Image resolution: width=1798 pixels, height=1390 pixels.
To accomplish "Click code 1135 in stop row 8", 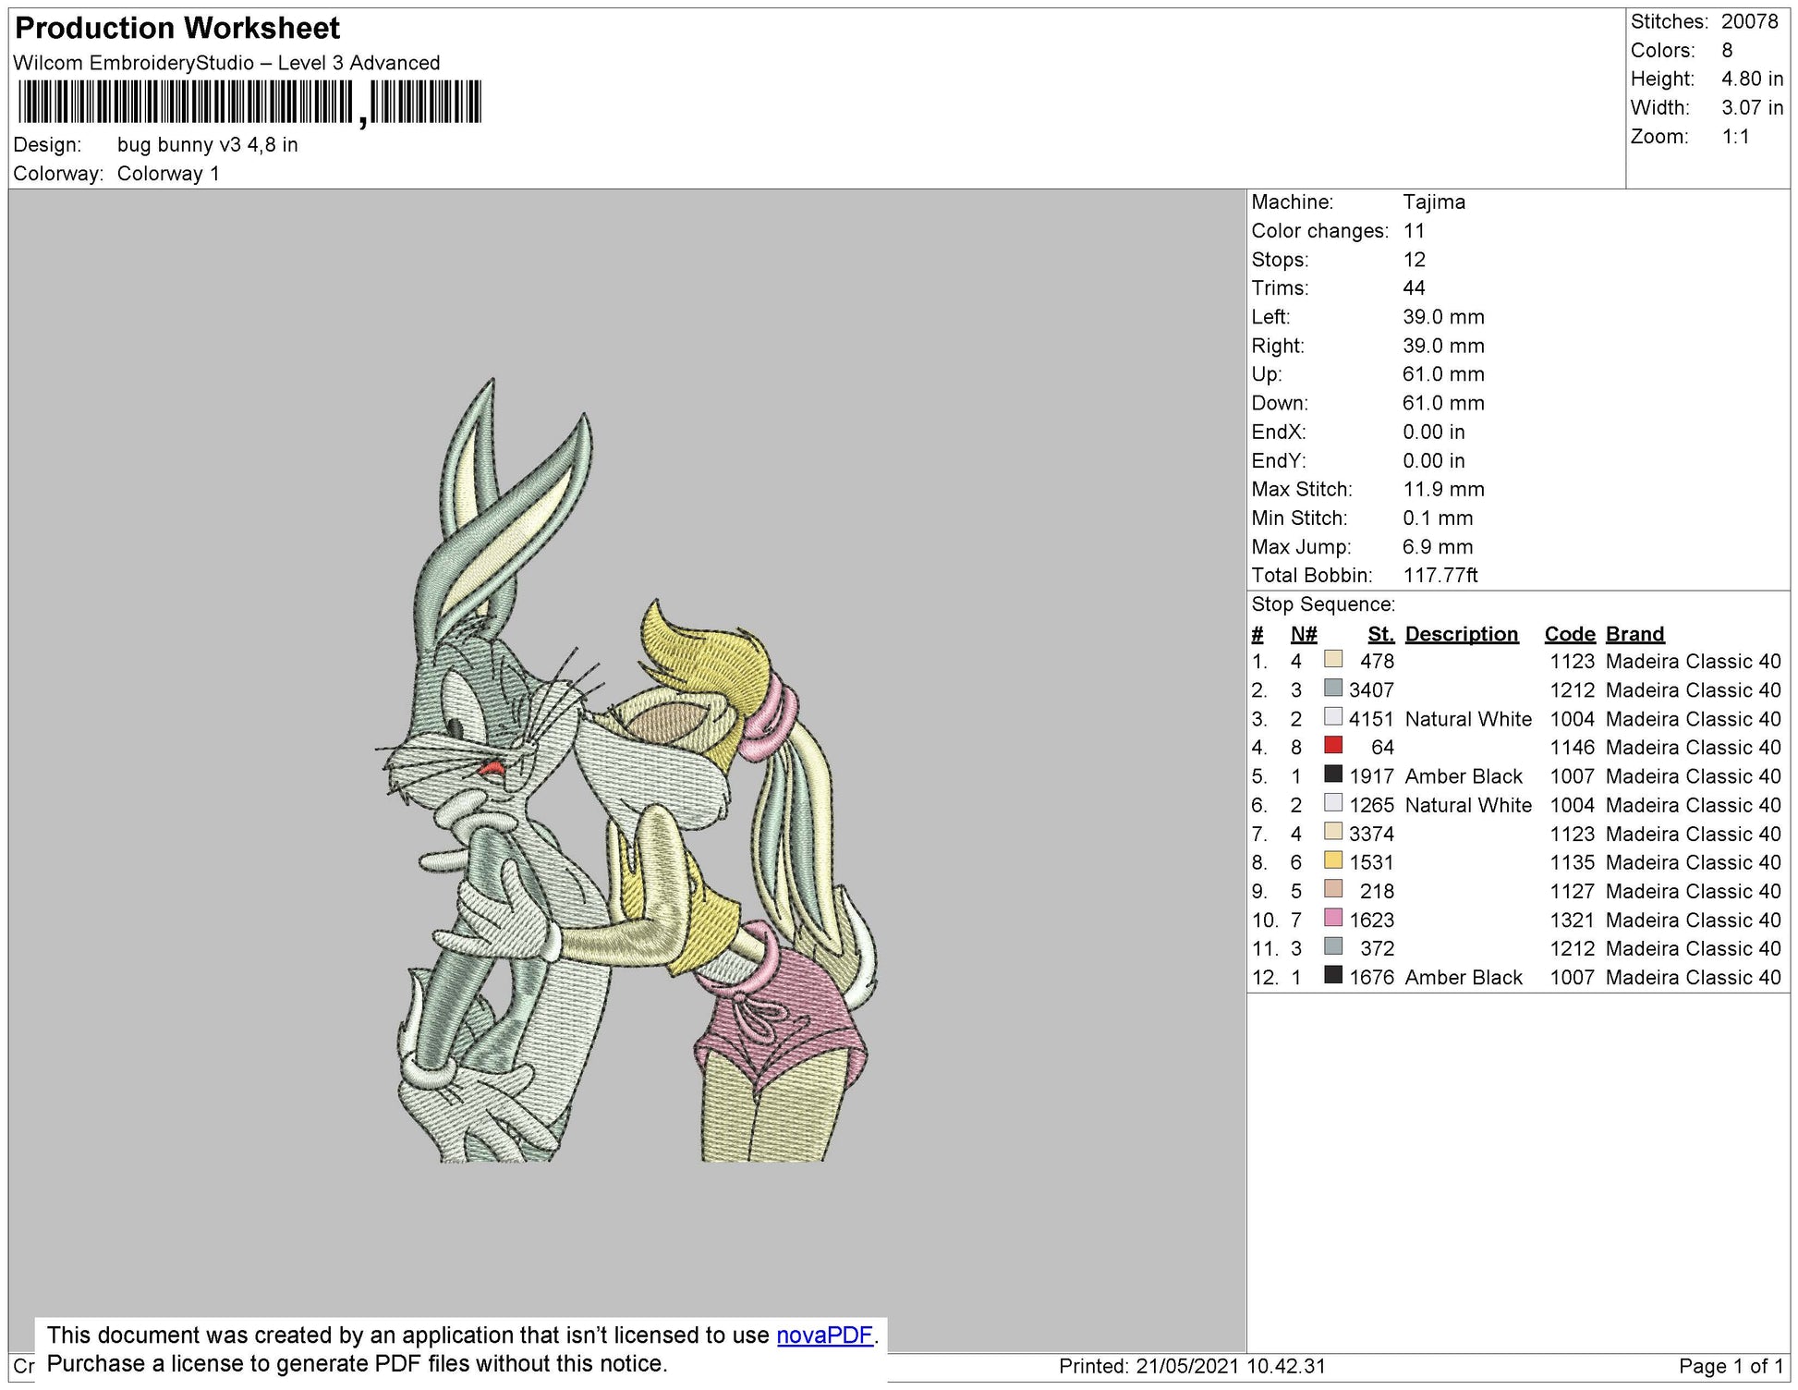I will 1573,862.
